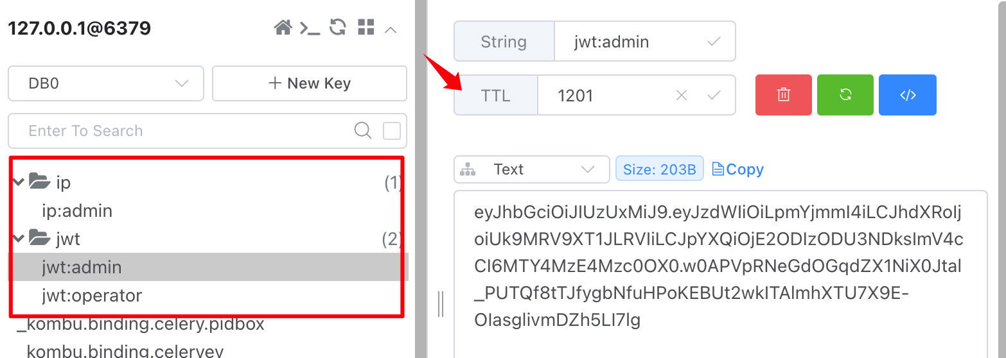
Task: Confirm the key name jwt:admin checkmark
Action: pos(714,42)
